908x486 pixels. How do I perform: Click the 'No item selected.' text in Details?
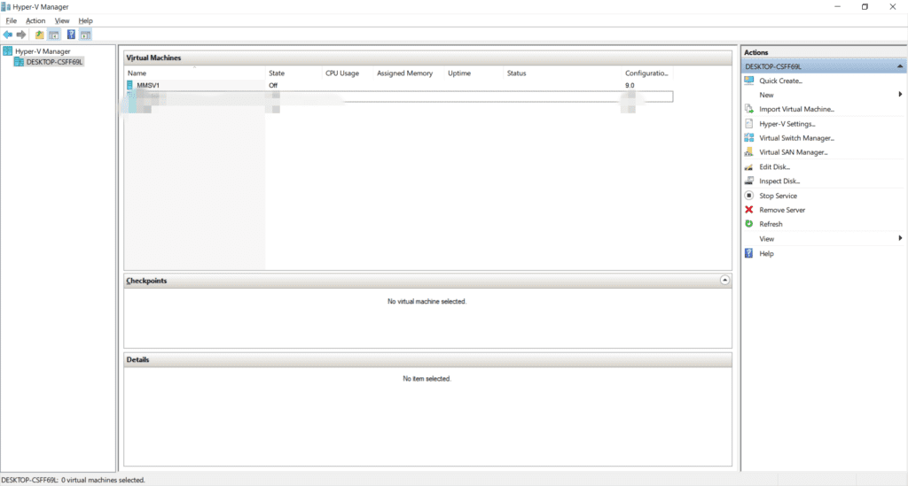[x=427, y=379]
